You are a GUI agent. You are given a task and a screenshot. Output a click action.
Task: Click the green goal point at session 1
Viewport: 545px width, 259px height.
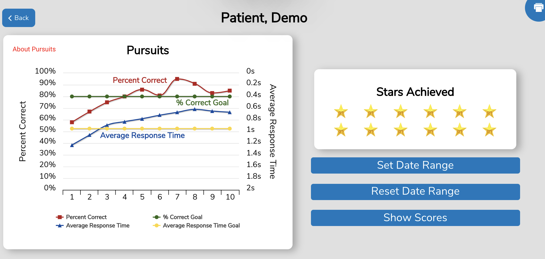[x=72, y=97]
